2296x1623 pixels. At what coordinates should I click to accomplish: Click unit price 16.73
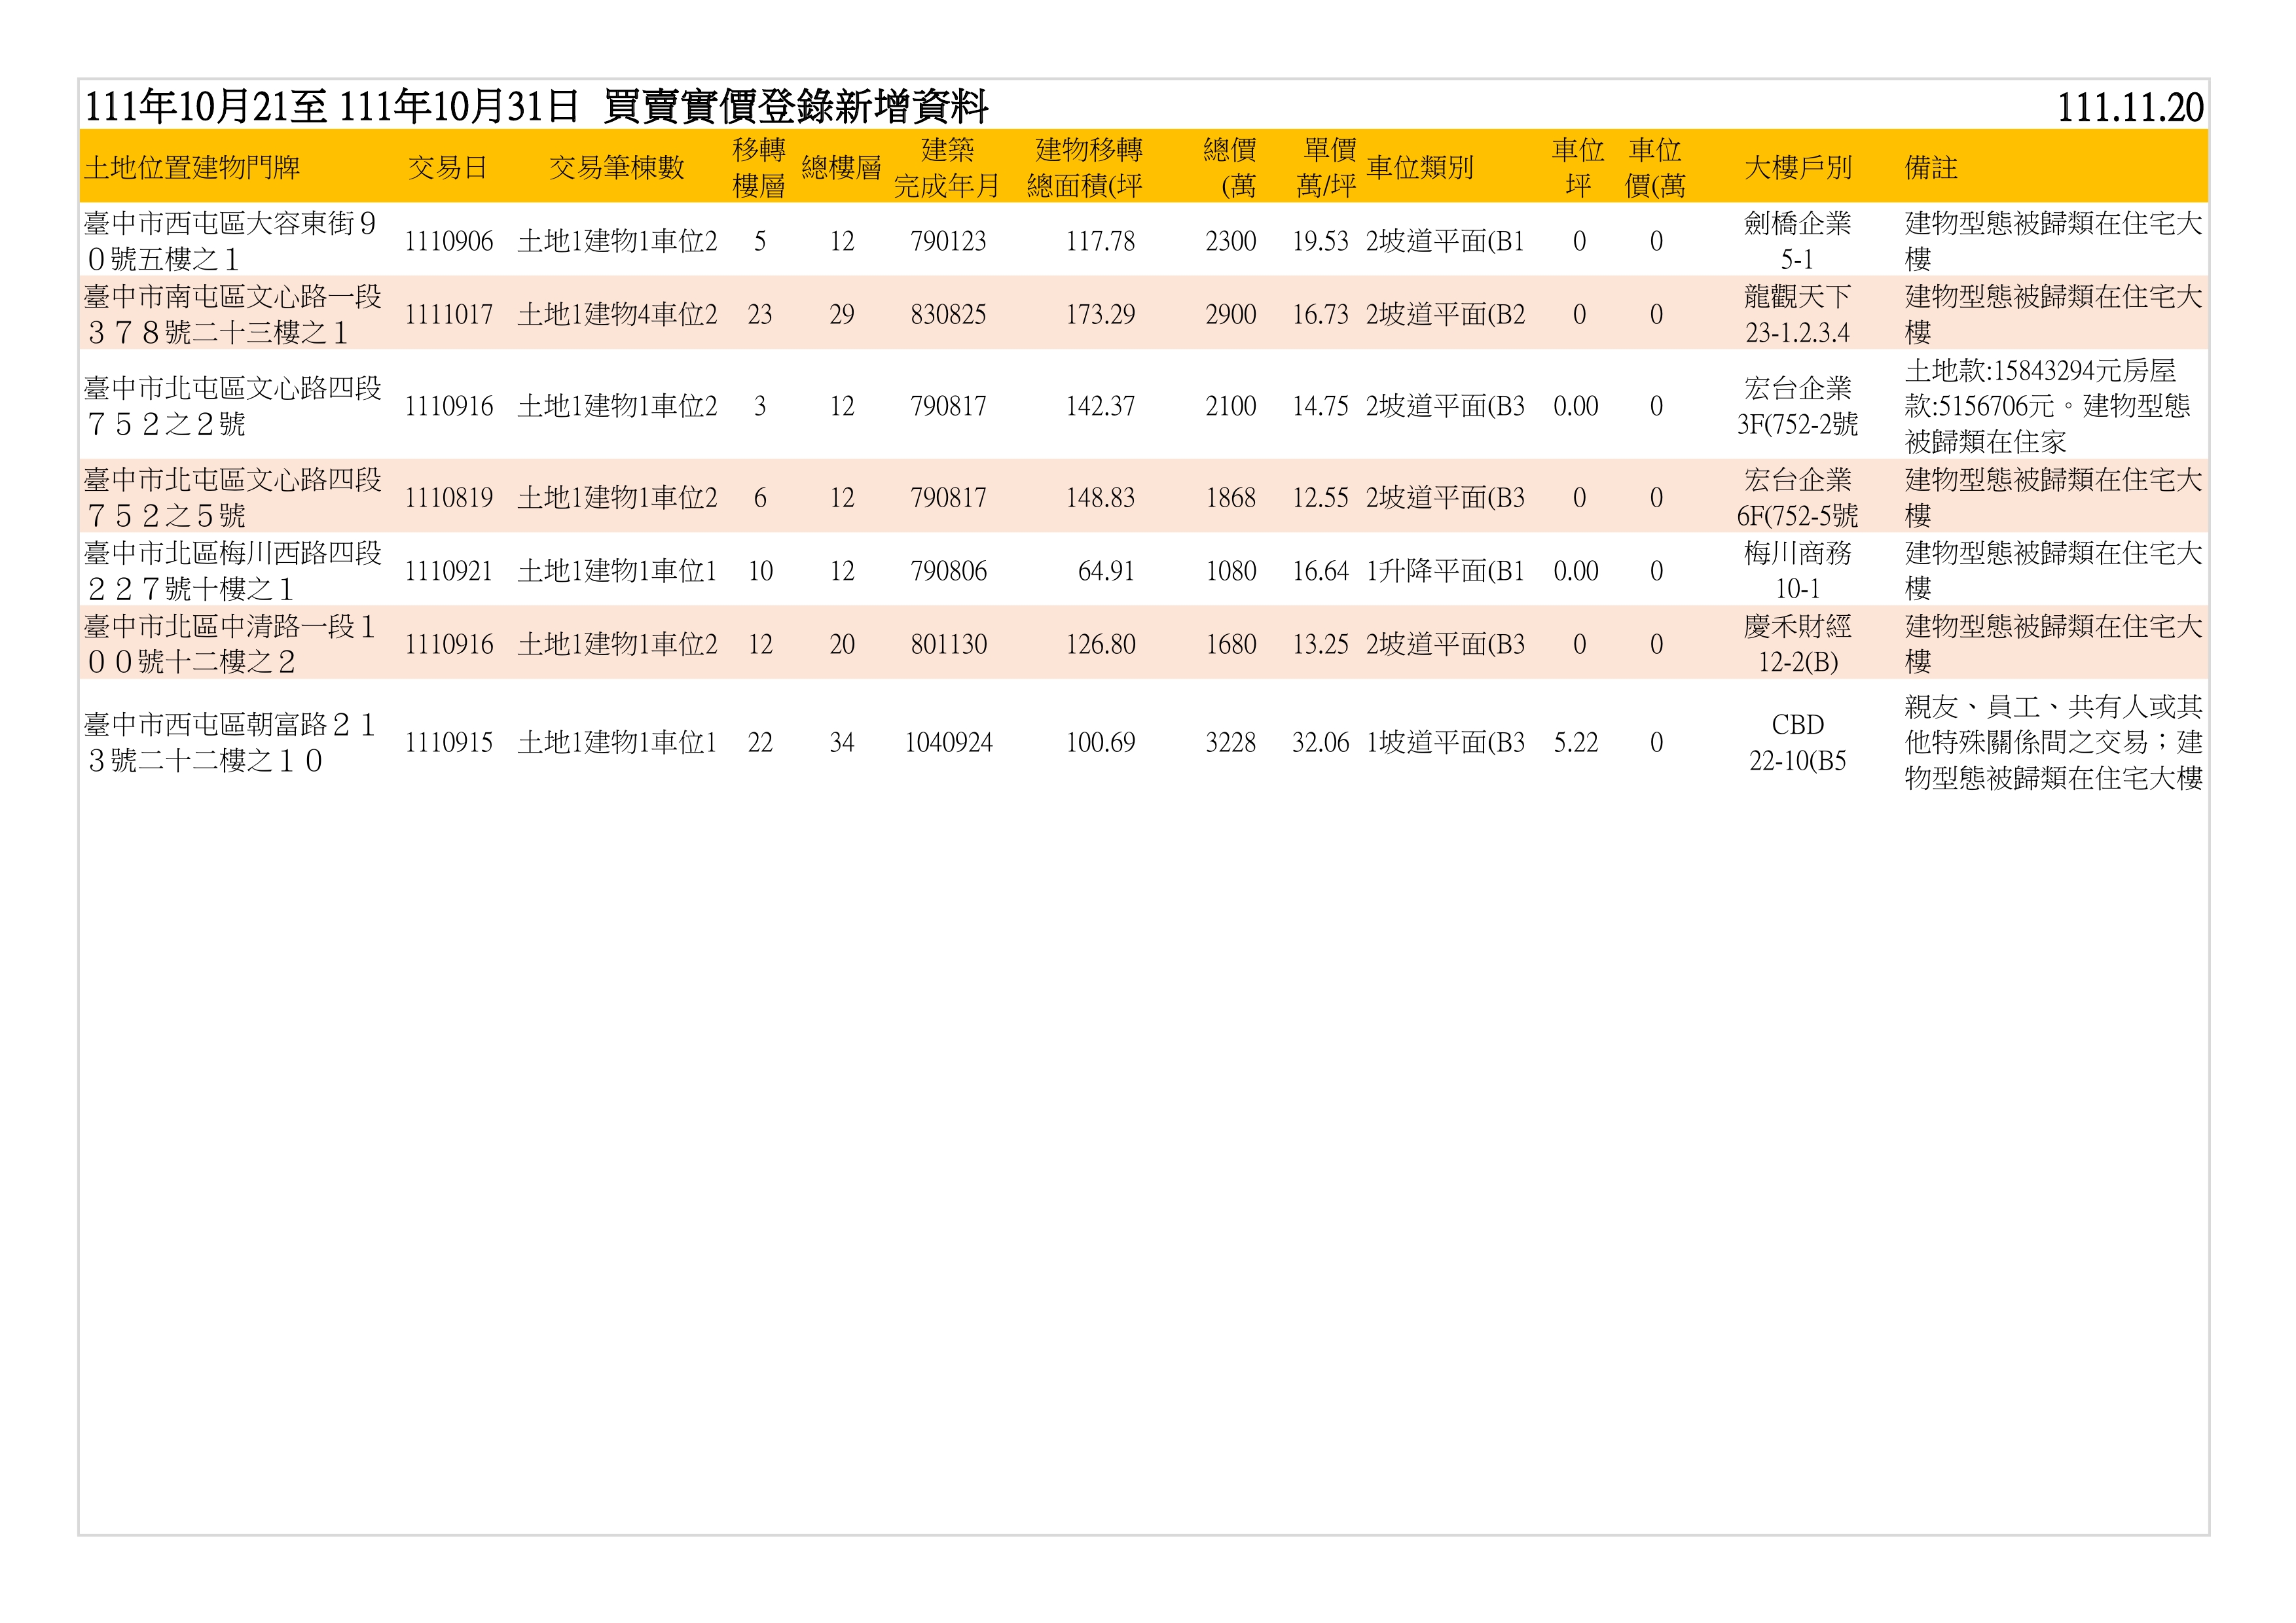point(1320,314)
